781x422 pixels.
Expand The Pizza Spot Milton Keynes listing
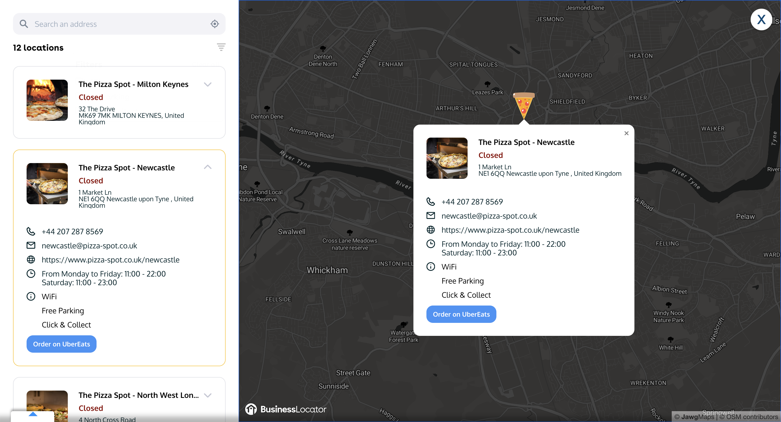pos(207,84)
